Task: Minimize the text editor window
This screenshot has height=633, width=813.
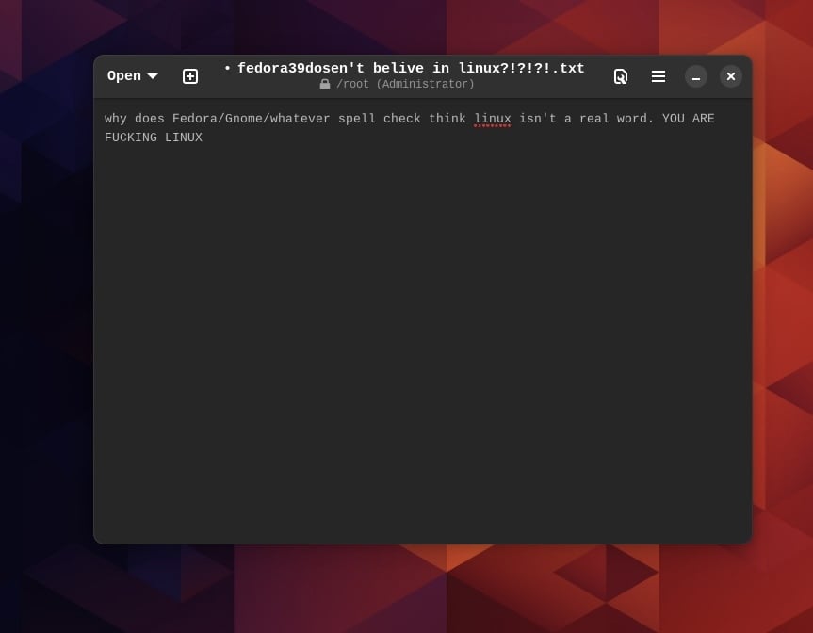Action: pyautogui.click(x=695, y=76)
